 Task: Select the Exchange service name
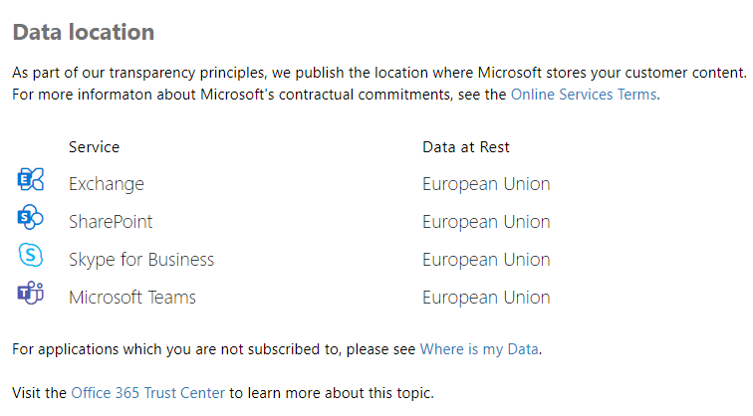(107, 184)
